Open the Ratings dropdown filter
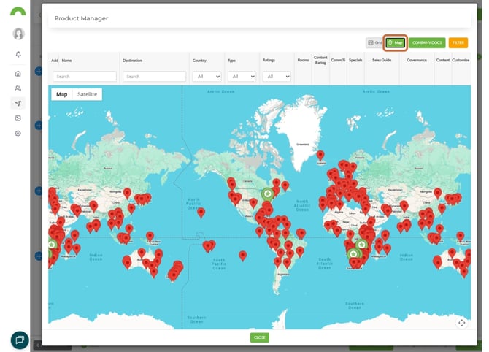The height and width of the screenshot is (352, 489). pos(277,77)
